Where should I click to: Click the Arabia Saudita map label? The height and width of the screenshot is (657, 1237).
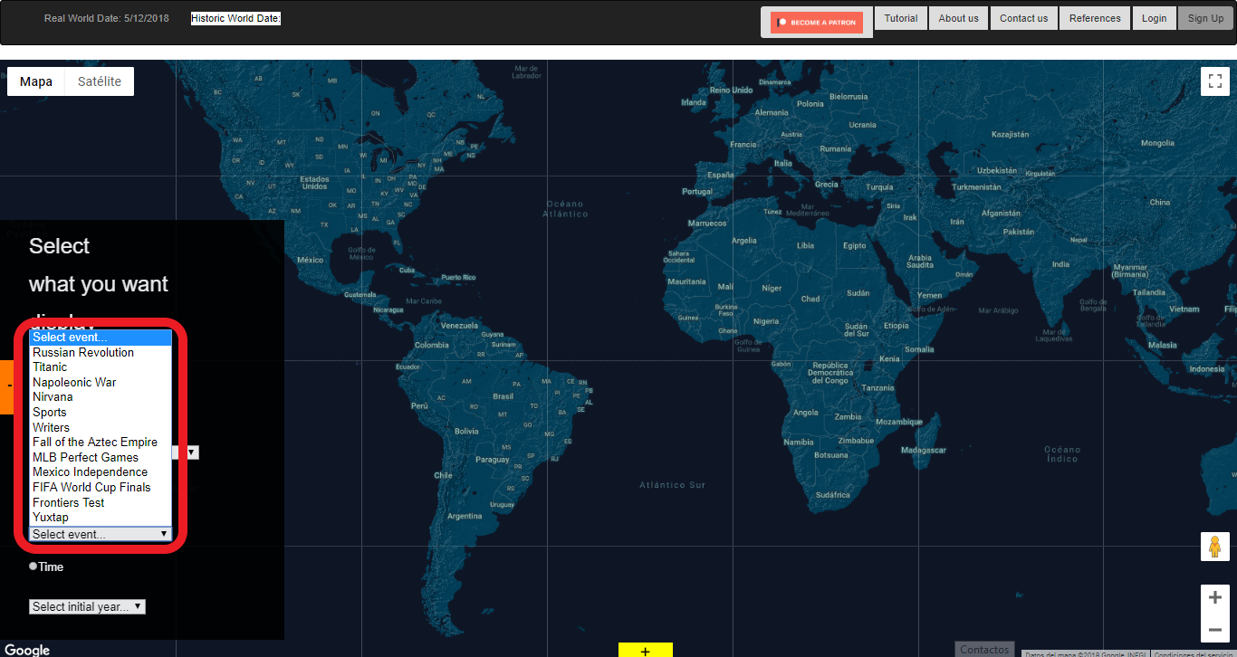tap(920, 262)
